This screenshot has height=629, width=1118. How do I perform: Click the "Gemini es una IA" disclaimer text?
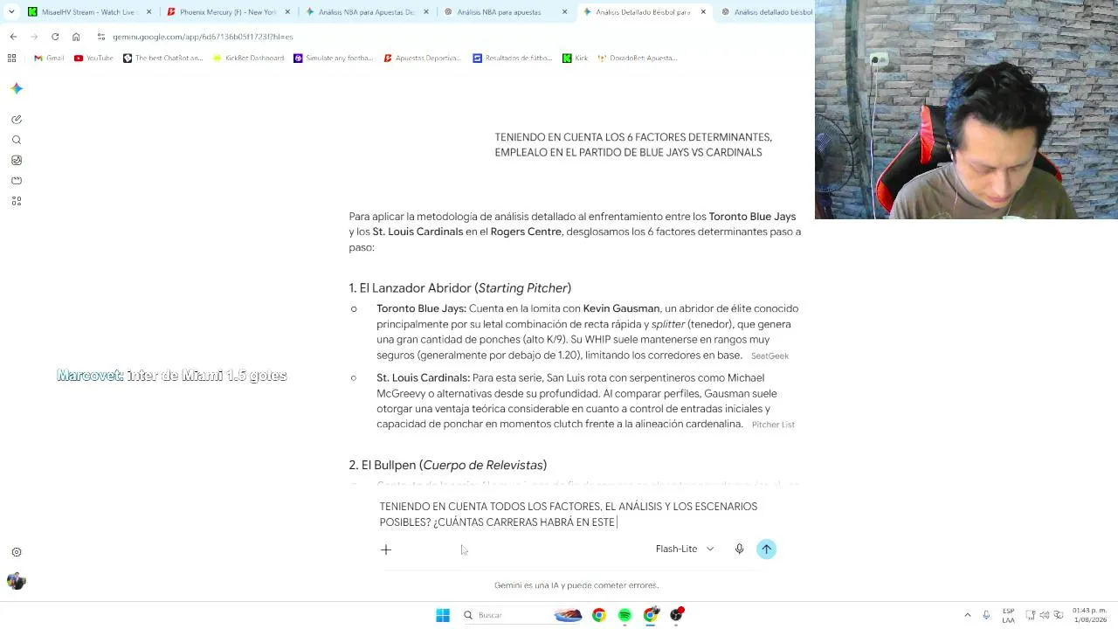(x=576, y=585)
